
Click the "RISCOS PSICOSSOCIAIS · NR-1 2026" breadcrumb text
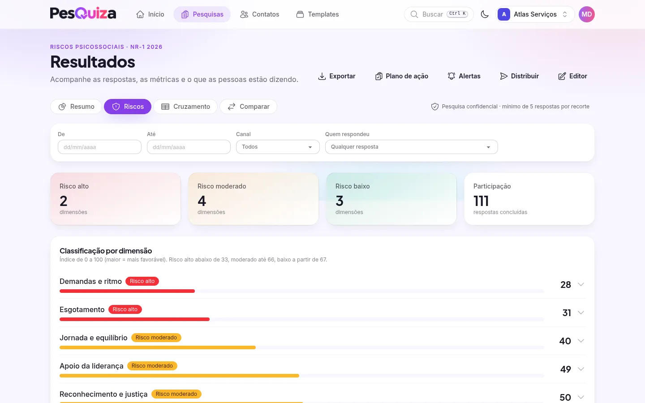106,47
